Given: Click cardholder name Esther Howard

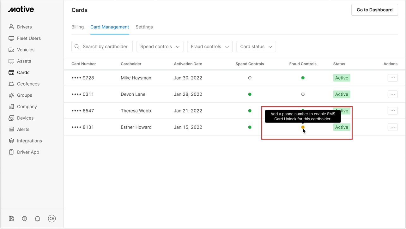Looking at the screenshot, I should [136, 127].
